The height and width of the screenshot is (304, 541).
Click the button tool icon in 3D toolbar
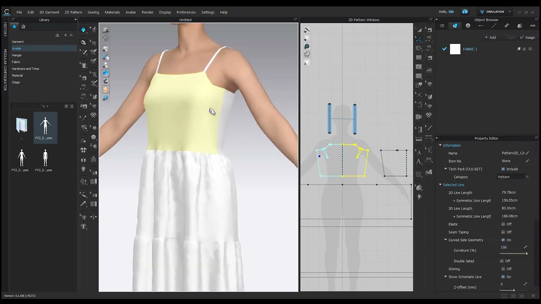[x=94, y=137]
